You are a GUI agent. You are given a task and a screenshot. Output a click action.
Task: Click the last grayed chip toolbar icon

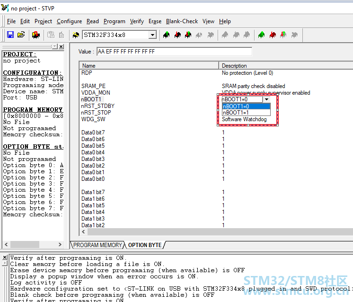coord(294,35)
